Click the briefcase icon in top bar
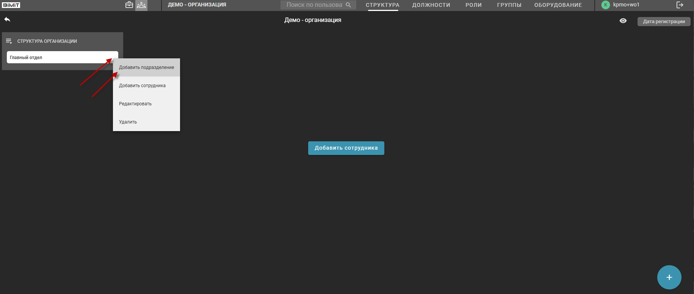This screenshot has height=294, width=694. click(x=129, y=5)
